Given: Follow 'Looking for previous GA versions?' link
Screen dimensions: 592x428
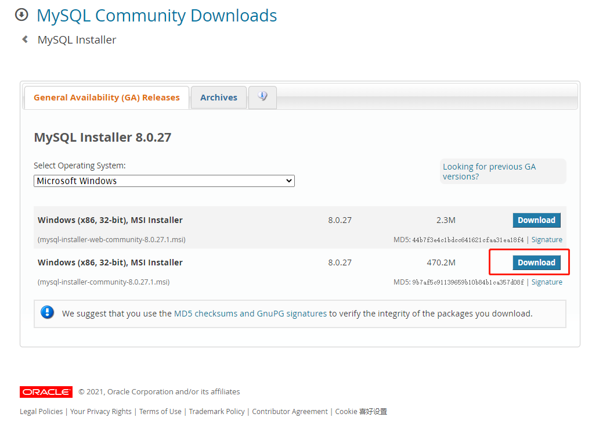Looking at the screenshot, I should (x=489, y=171).
